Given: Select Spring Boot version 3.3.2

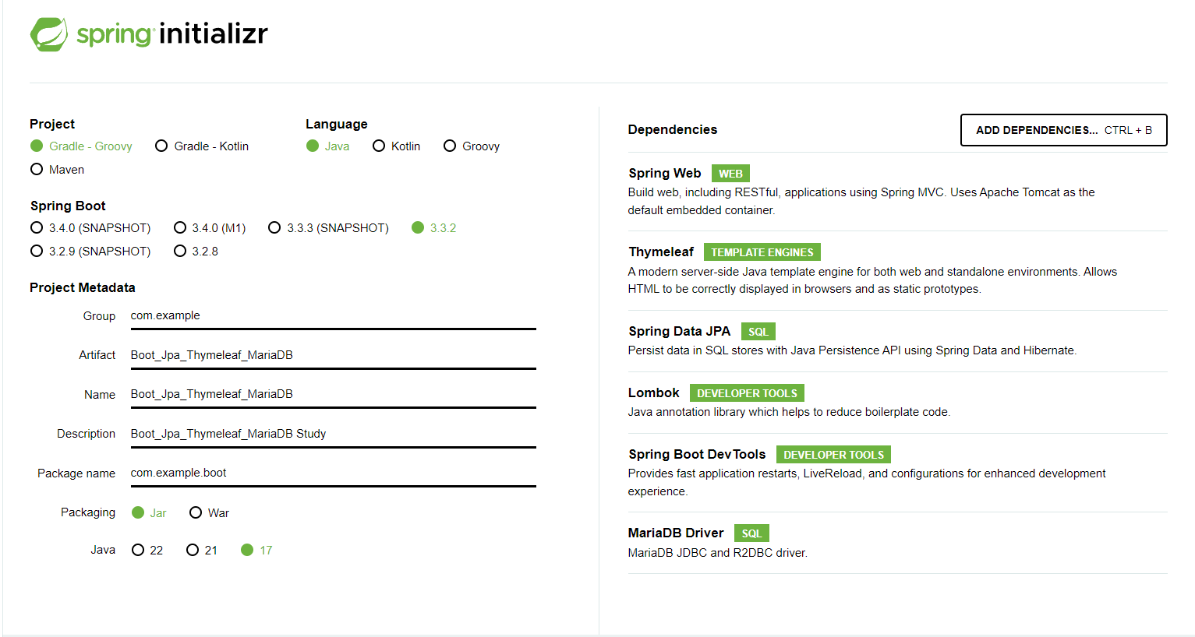Looking at the screenshot, I should (434, 227).
